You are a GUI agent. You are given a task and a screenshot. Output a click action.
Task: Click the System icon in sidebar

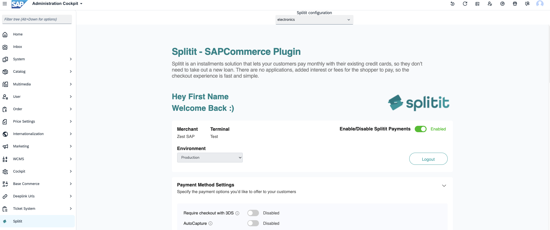tap(5, 59)
